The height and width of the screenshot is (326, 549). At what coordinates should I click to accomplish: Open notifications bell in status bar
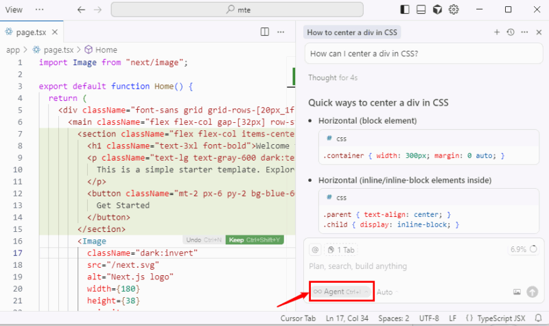click(x=537, y=319)
